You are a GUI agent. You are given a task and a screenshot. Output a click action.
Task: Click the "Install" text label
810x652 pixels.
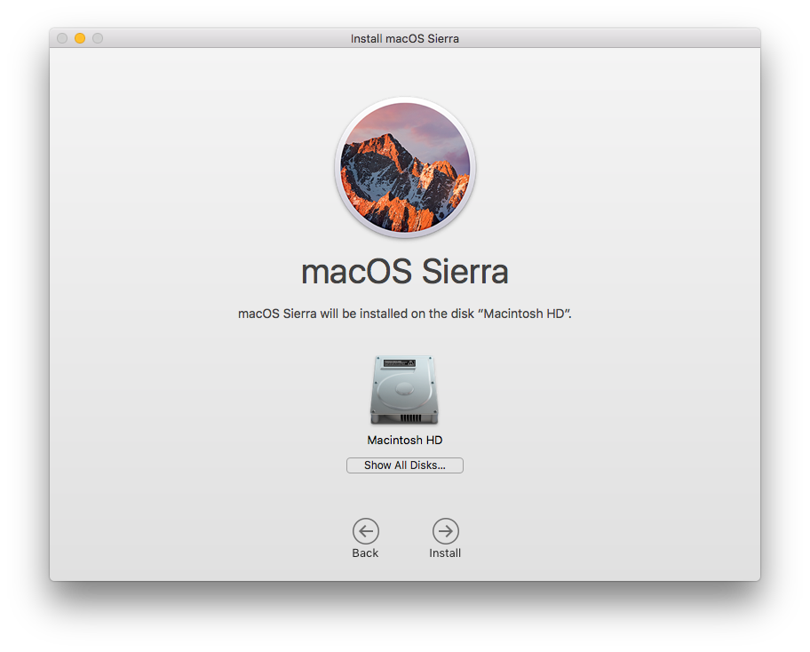pyautogui.click(x=445, y=553)
